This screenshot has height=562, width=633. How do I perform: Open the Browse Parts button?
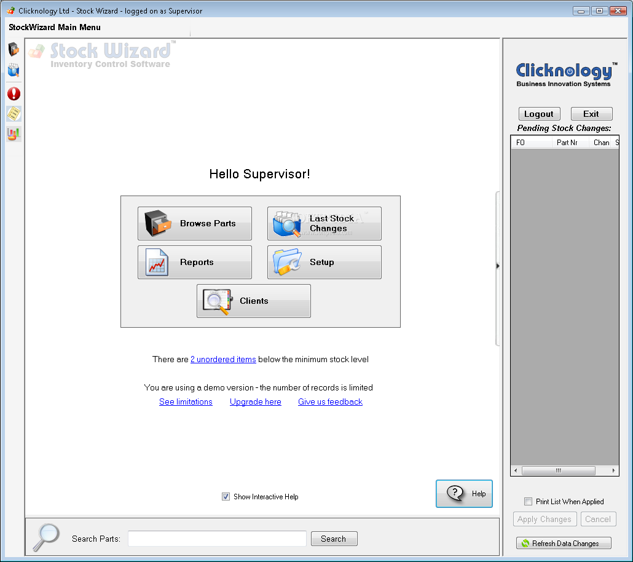[x=195, y=223]
